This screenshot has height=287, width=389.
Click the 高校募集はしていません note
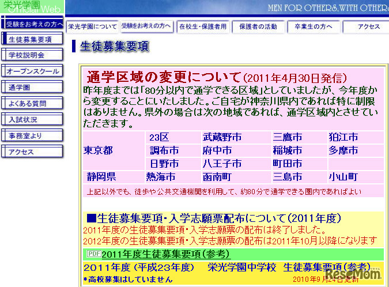click(128, 280)
